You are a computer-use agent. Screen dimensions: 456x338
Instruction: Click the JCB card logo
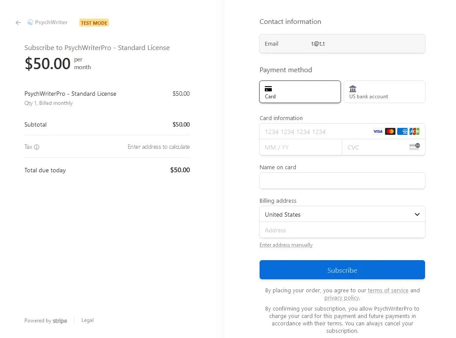point(415,131)
